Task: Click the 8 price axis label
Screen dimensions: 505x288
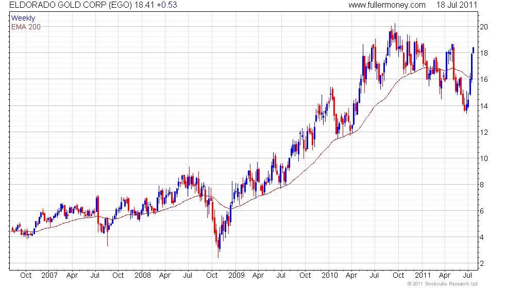Action: coord(482,185)
